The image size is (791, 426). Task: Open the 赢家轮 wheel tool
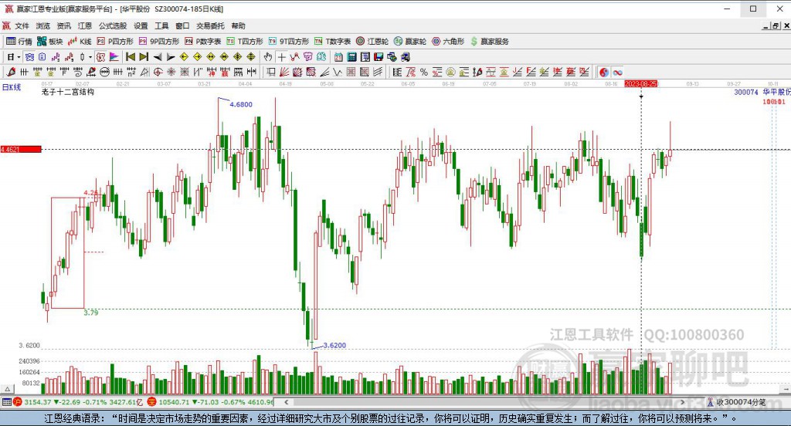[410, 42]
